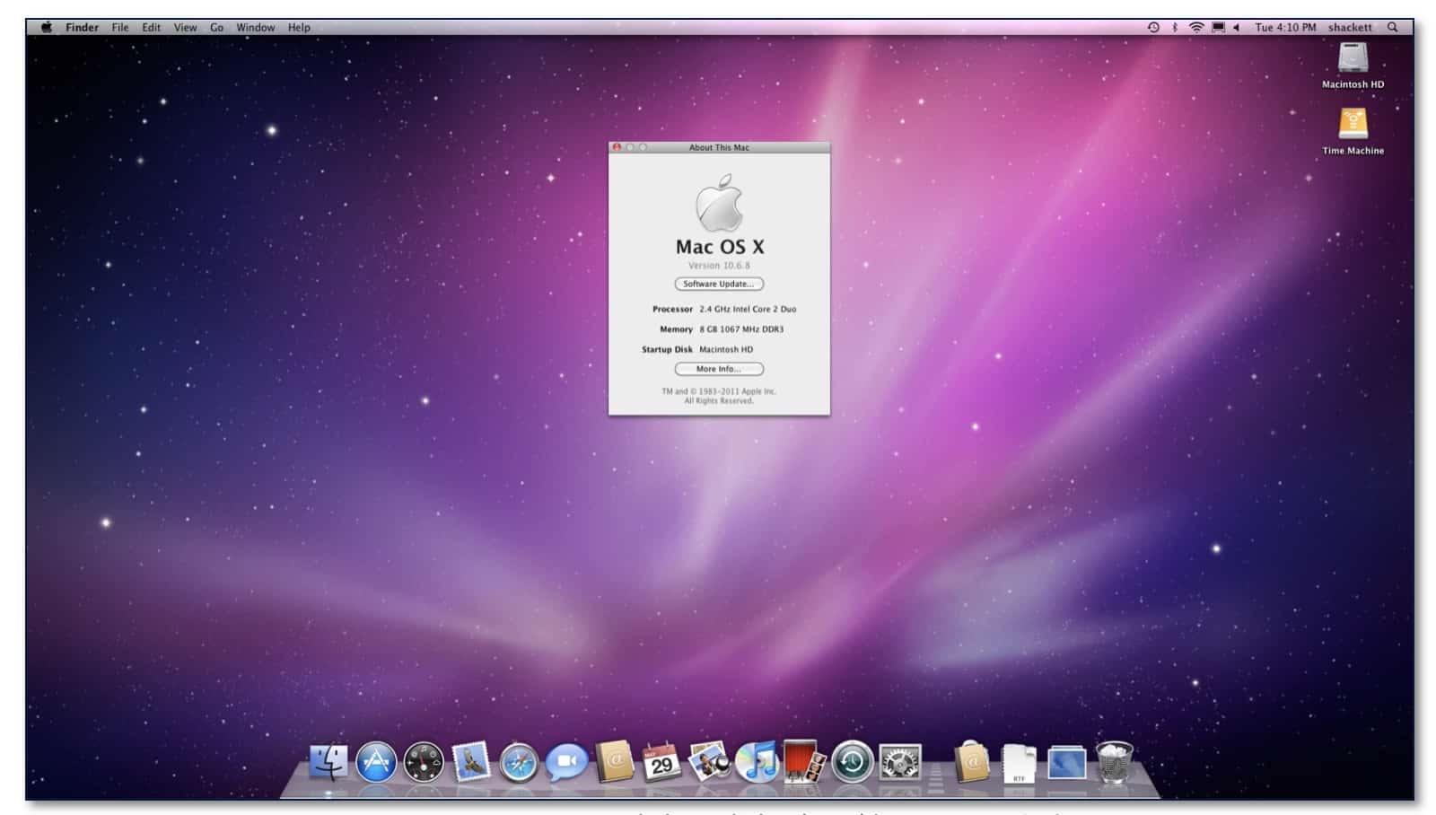
Task: Open the Documents stack with RTF file
Action: click(x=1020, y=764)
